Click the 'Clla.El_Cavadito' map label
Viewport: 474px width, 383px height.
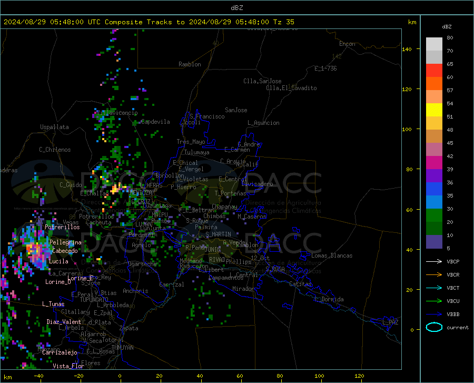[x=291, y=88]
